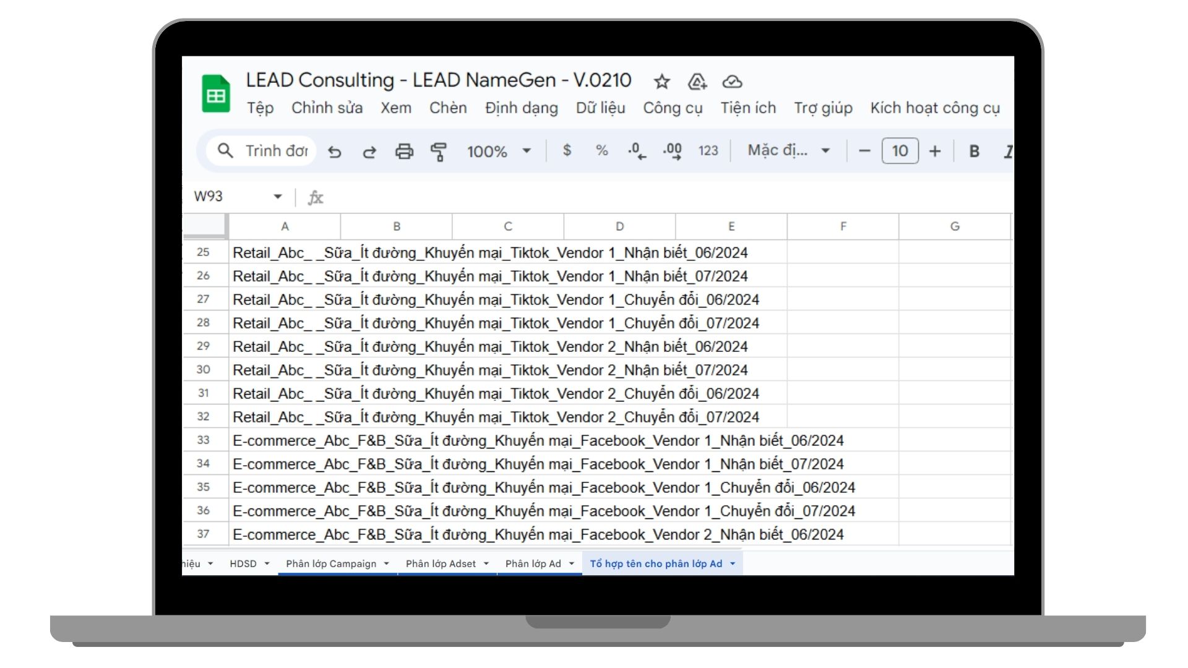Format as percent
This screenshot has height=668, width=1188.
tap(602, 150)
